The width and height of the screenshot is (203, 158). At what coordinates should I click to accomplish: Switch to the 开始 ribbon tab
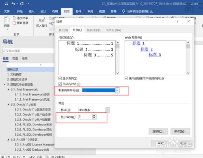[20, 11]
